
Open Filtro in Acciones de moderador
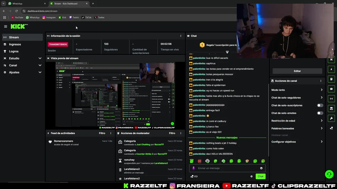tap(172, 133)
